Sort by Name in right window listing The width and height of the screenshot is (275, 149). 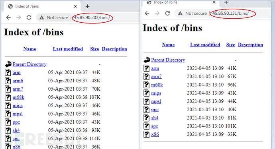(168, 45)
